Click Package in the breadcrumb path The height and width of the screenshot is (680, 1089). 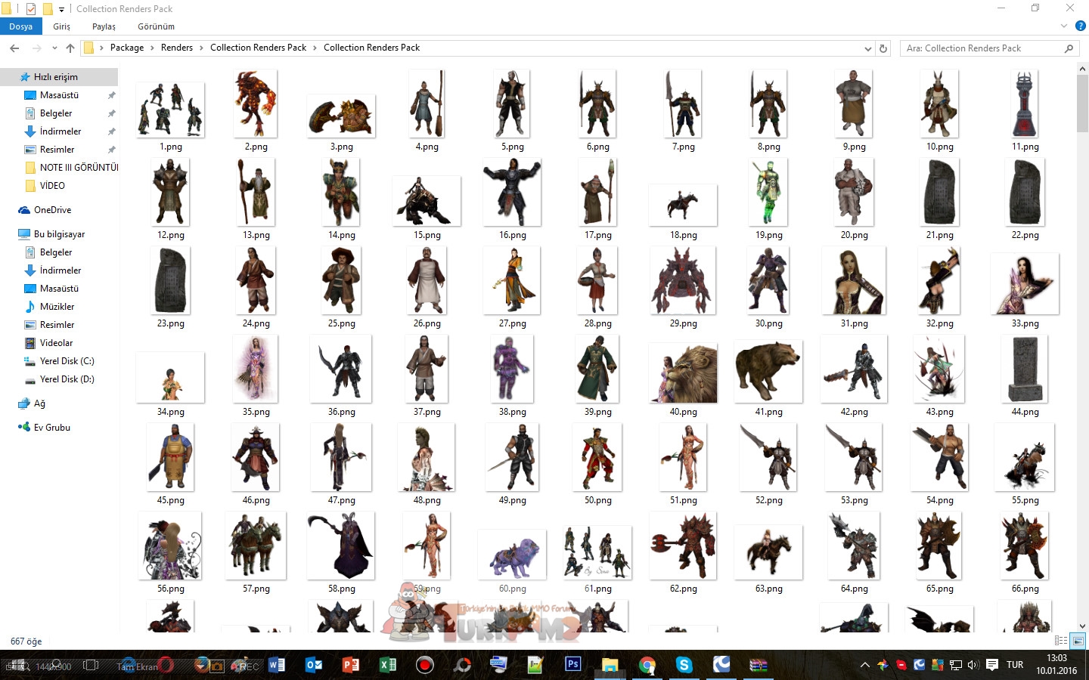[127, 48]
